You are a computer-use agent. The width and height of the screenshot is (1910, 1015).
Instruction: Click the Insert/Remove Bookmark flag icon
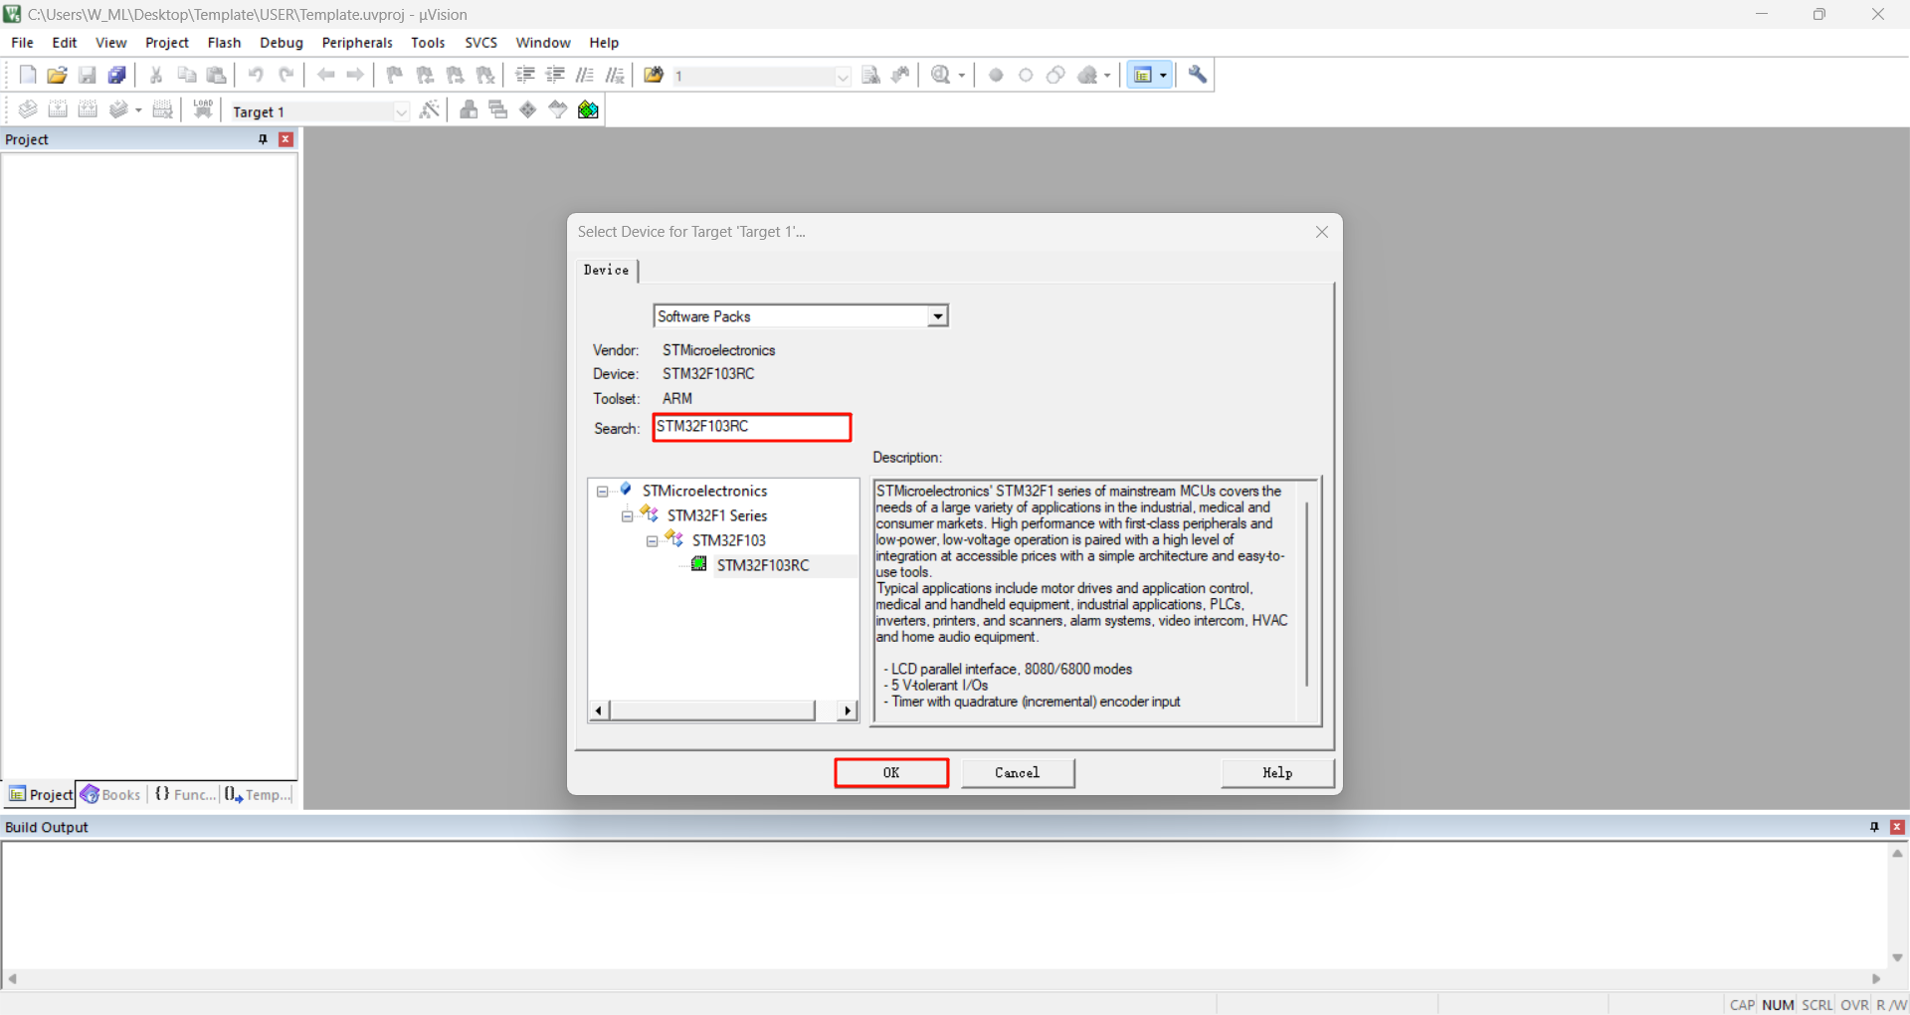[395, 75]
